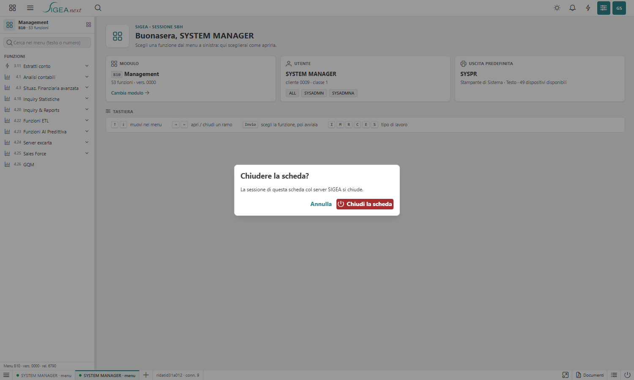
Task: Expand the Server excarta chevron
Action: (x=87, y=142)
